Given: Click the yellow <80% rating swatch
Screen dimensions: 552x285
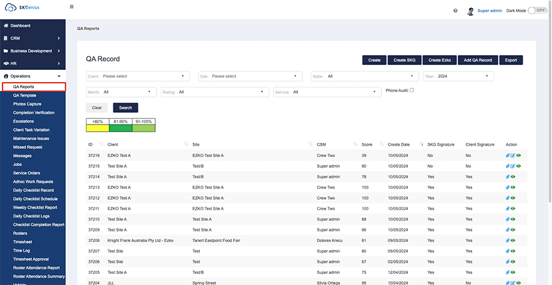Looking at the screenshot, I should 98,127.
